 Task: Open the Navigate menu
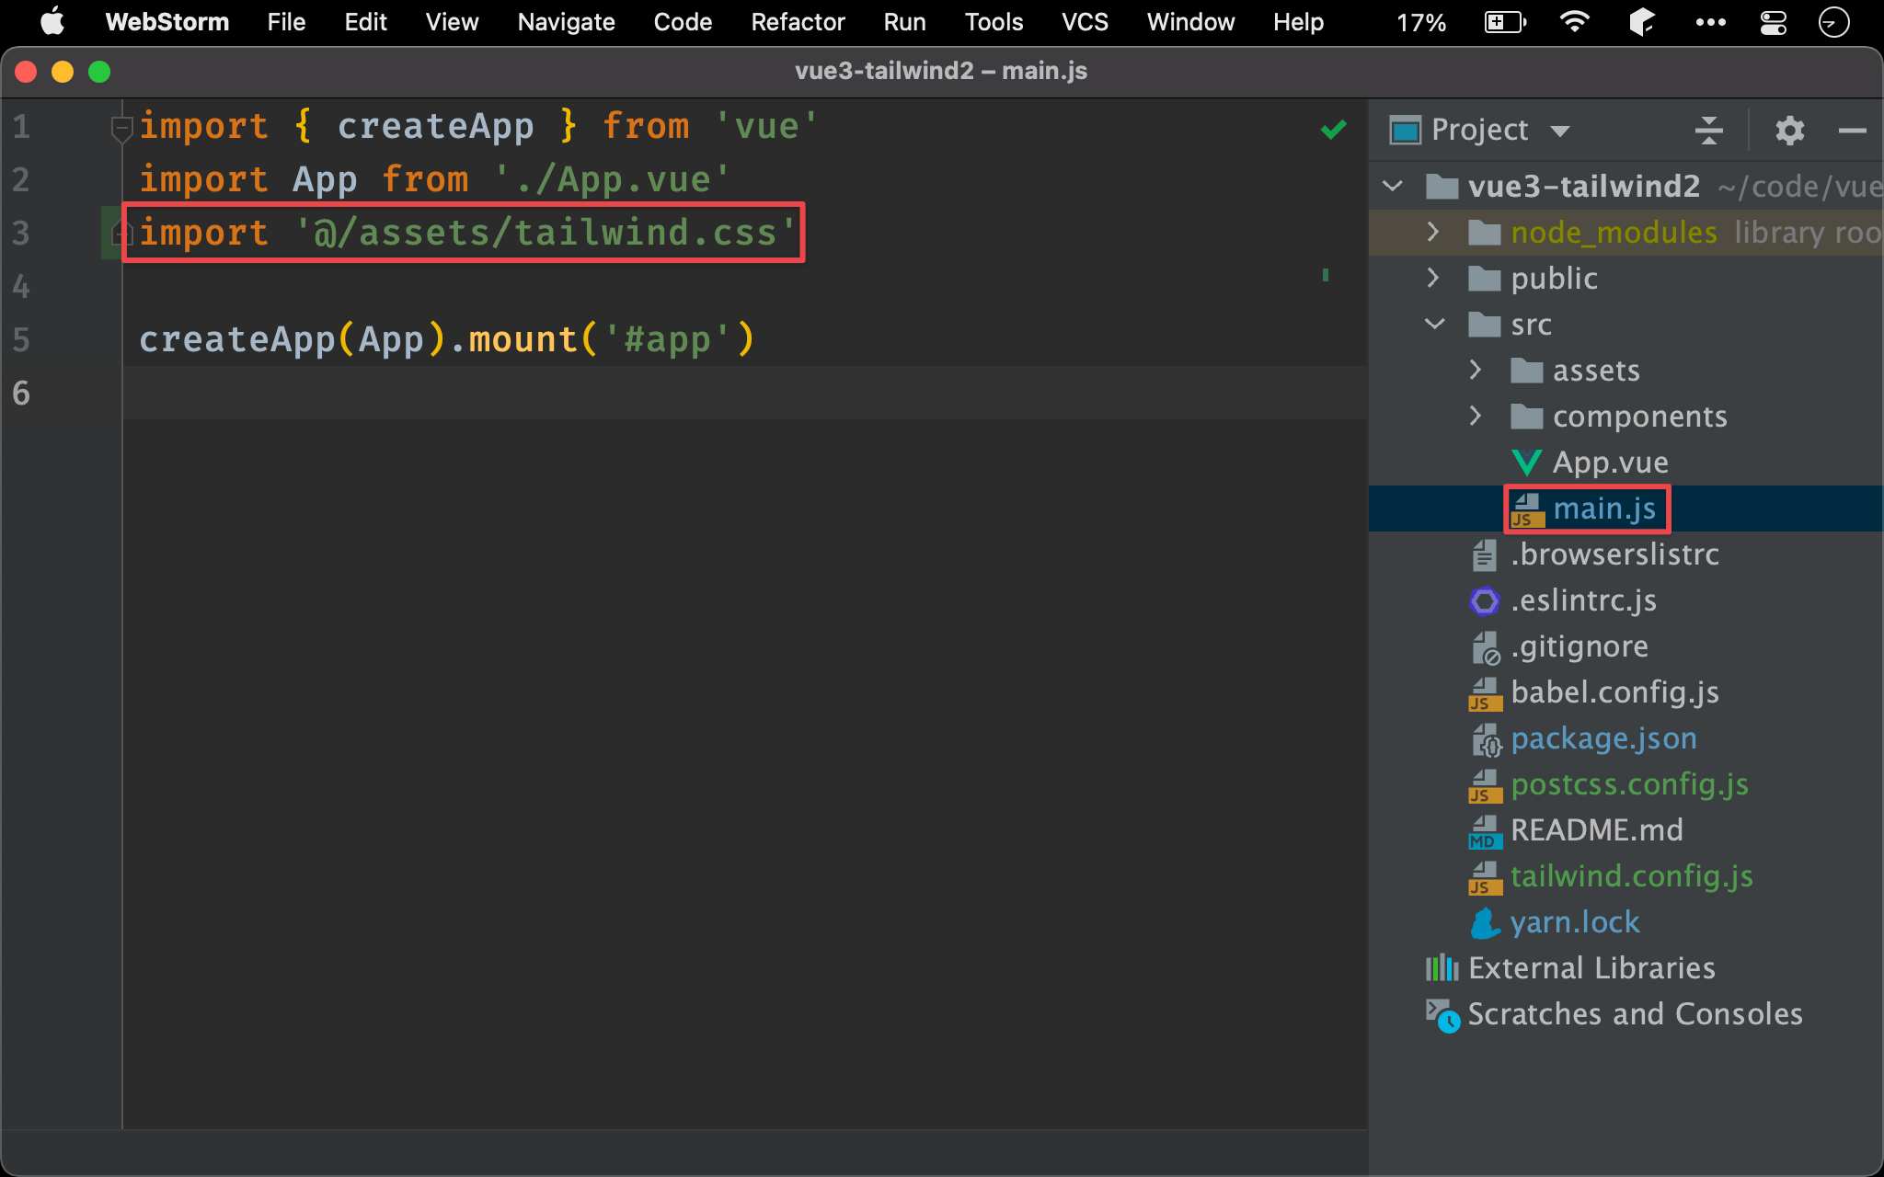pos(566,22)
